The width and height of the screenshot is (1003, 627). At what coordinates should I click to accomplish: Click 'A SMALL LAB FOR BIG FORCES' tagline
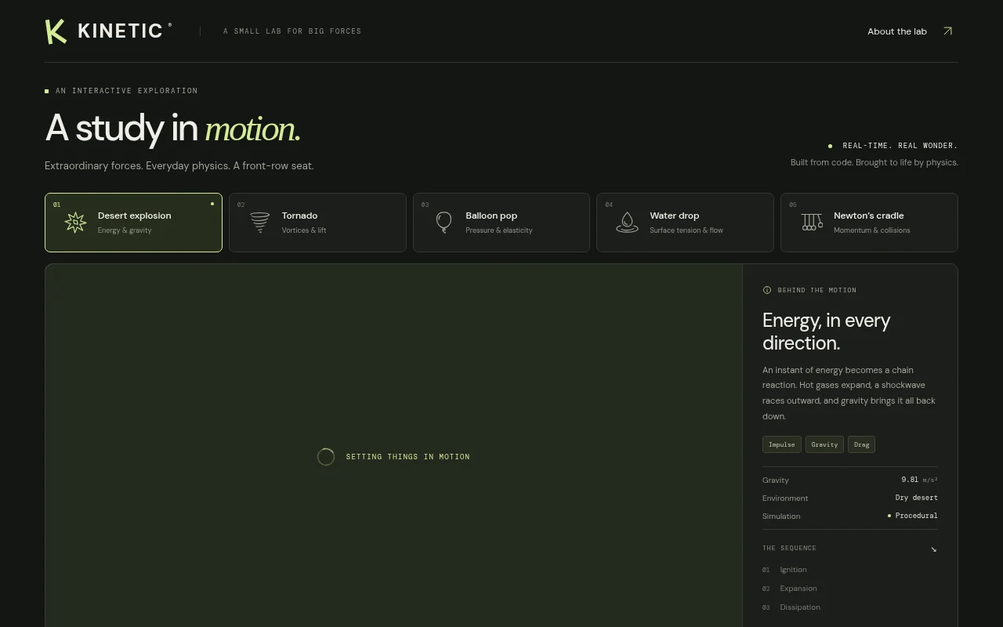[x=292, y=31]
